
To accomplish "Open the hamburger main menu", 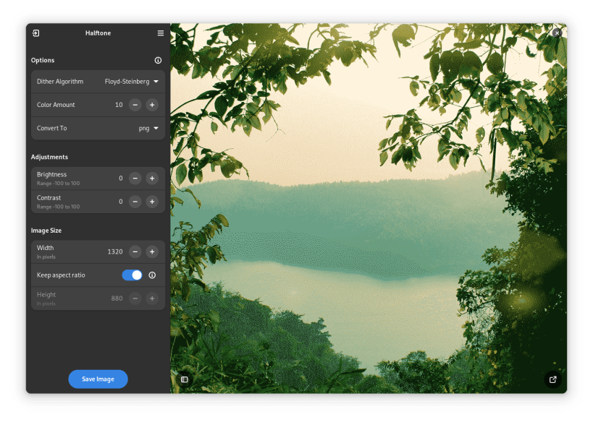I will 160,33.
